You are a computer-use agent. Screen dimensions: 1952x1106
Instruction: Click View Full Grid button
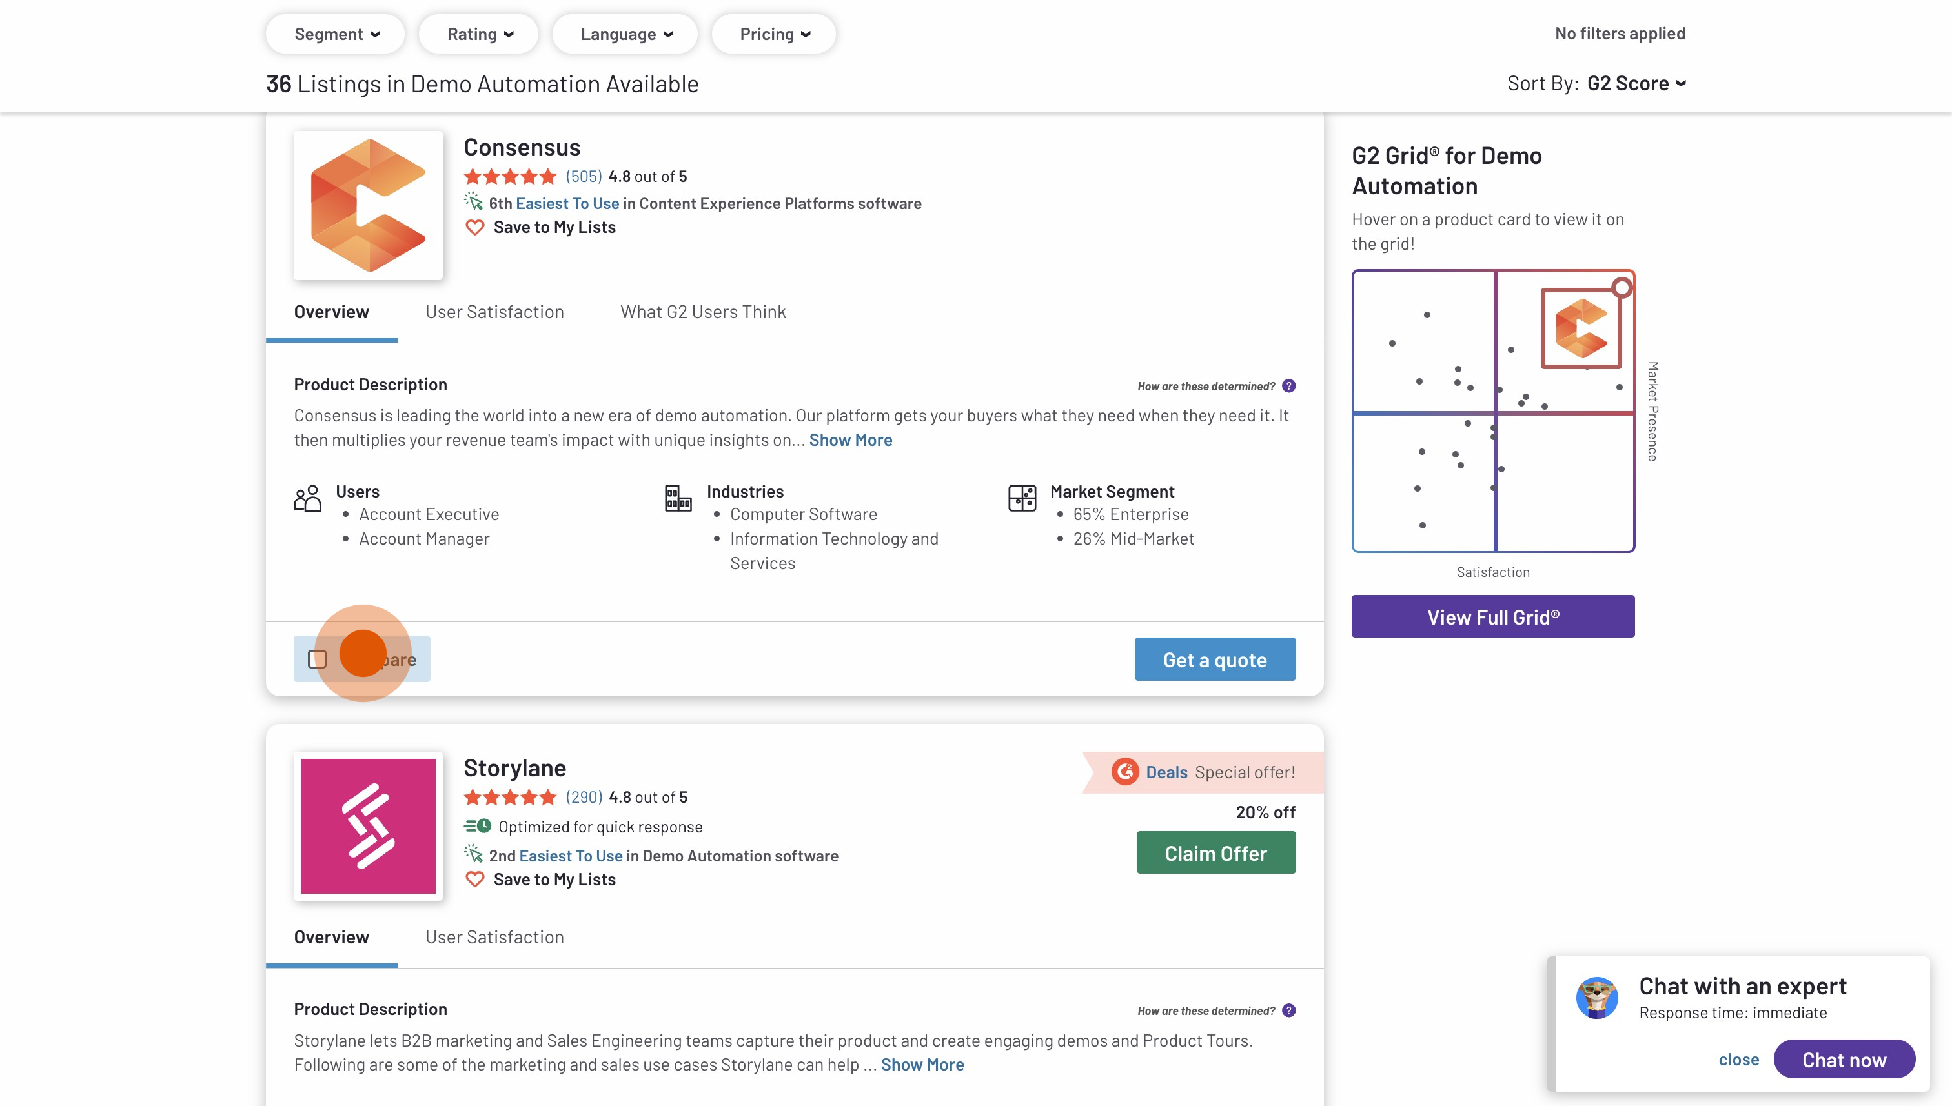(x=1493, y=617)
